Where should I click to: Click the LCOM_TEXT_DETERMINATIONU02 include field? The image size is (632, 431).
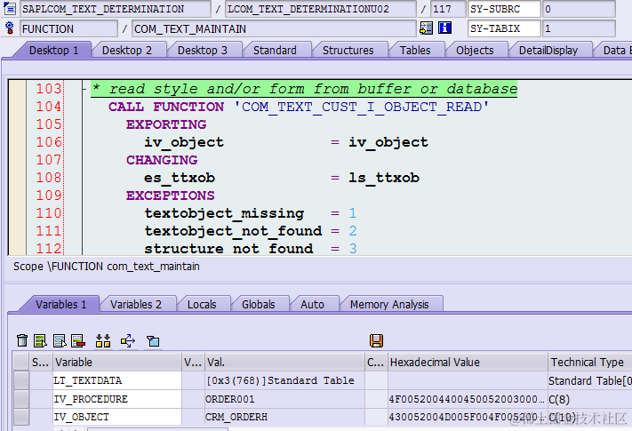click(x=320, y=9)
